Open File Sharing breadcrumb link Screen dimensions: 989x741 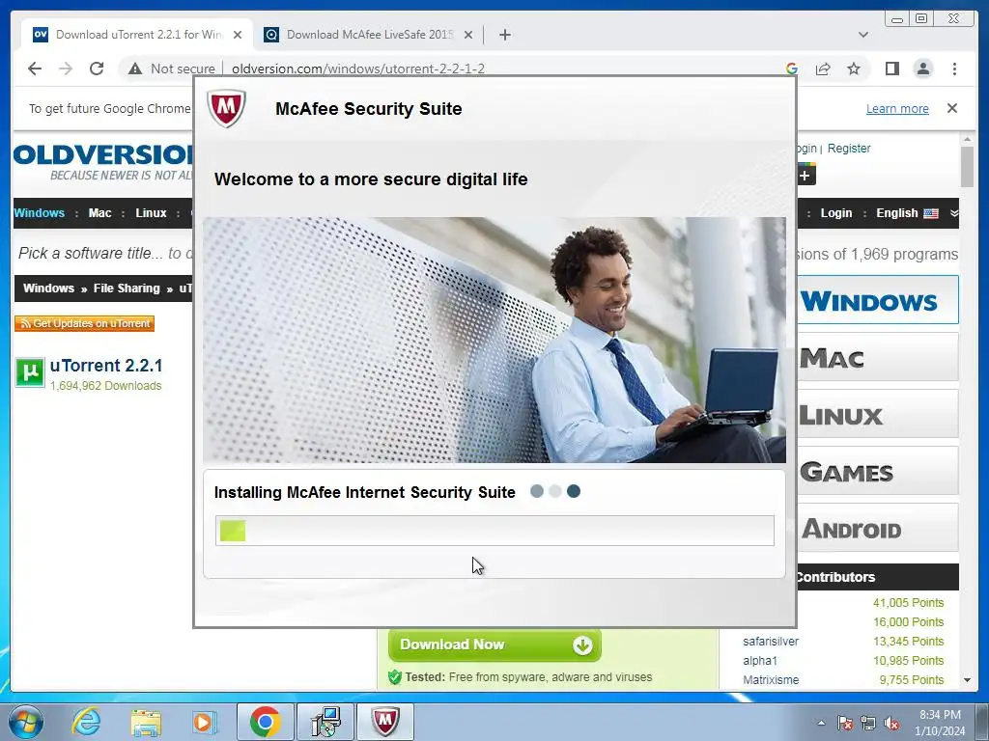click(x=127, y=288)
